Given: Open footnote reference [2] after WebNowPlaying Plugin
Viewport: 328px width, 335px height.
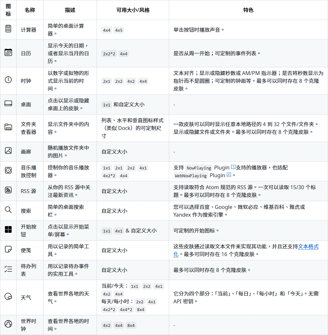Looking at the screenshot, I should (x=229, y=175).
